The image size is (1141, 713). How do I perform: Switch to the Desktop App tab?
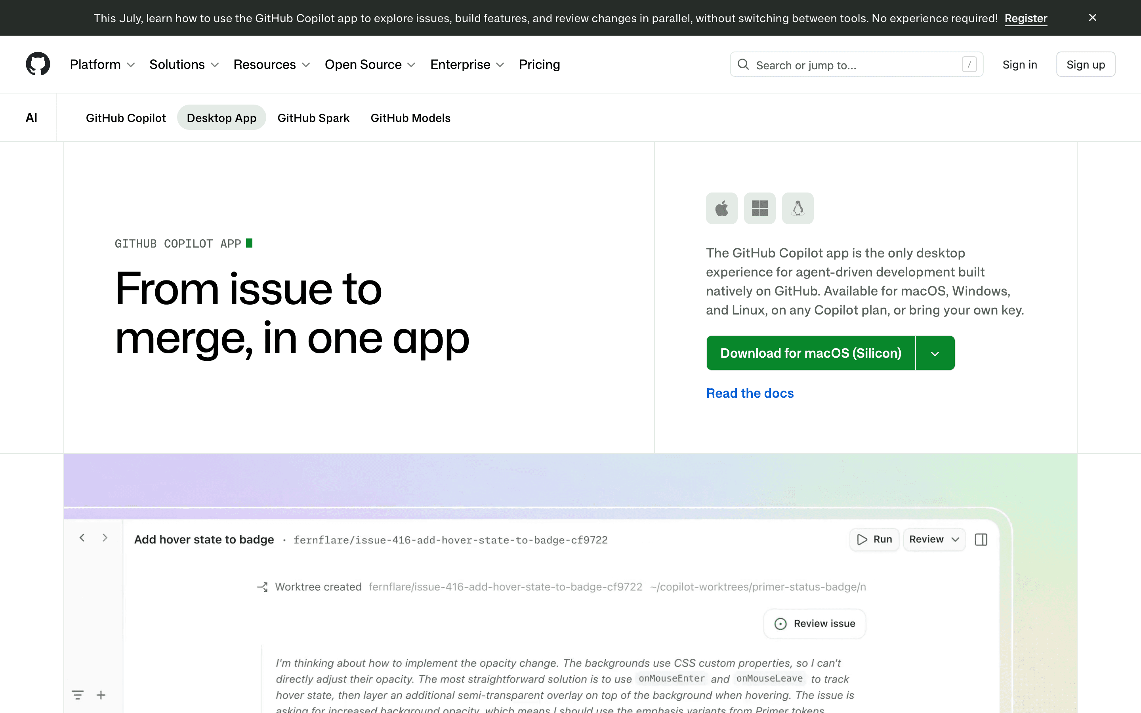coord(221,117)
